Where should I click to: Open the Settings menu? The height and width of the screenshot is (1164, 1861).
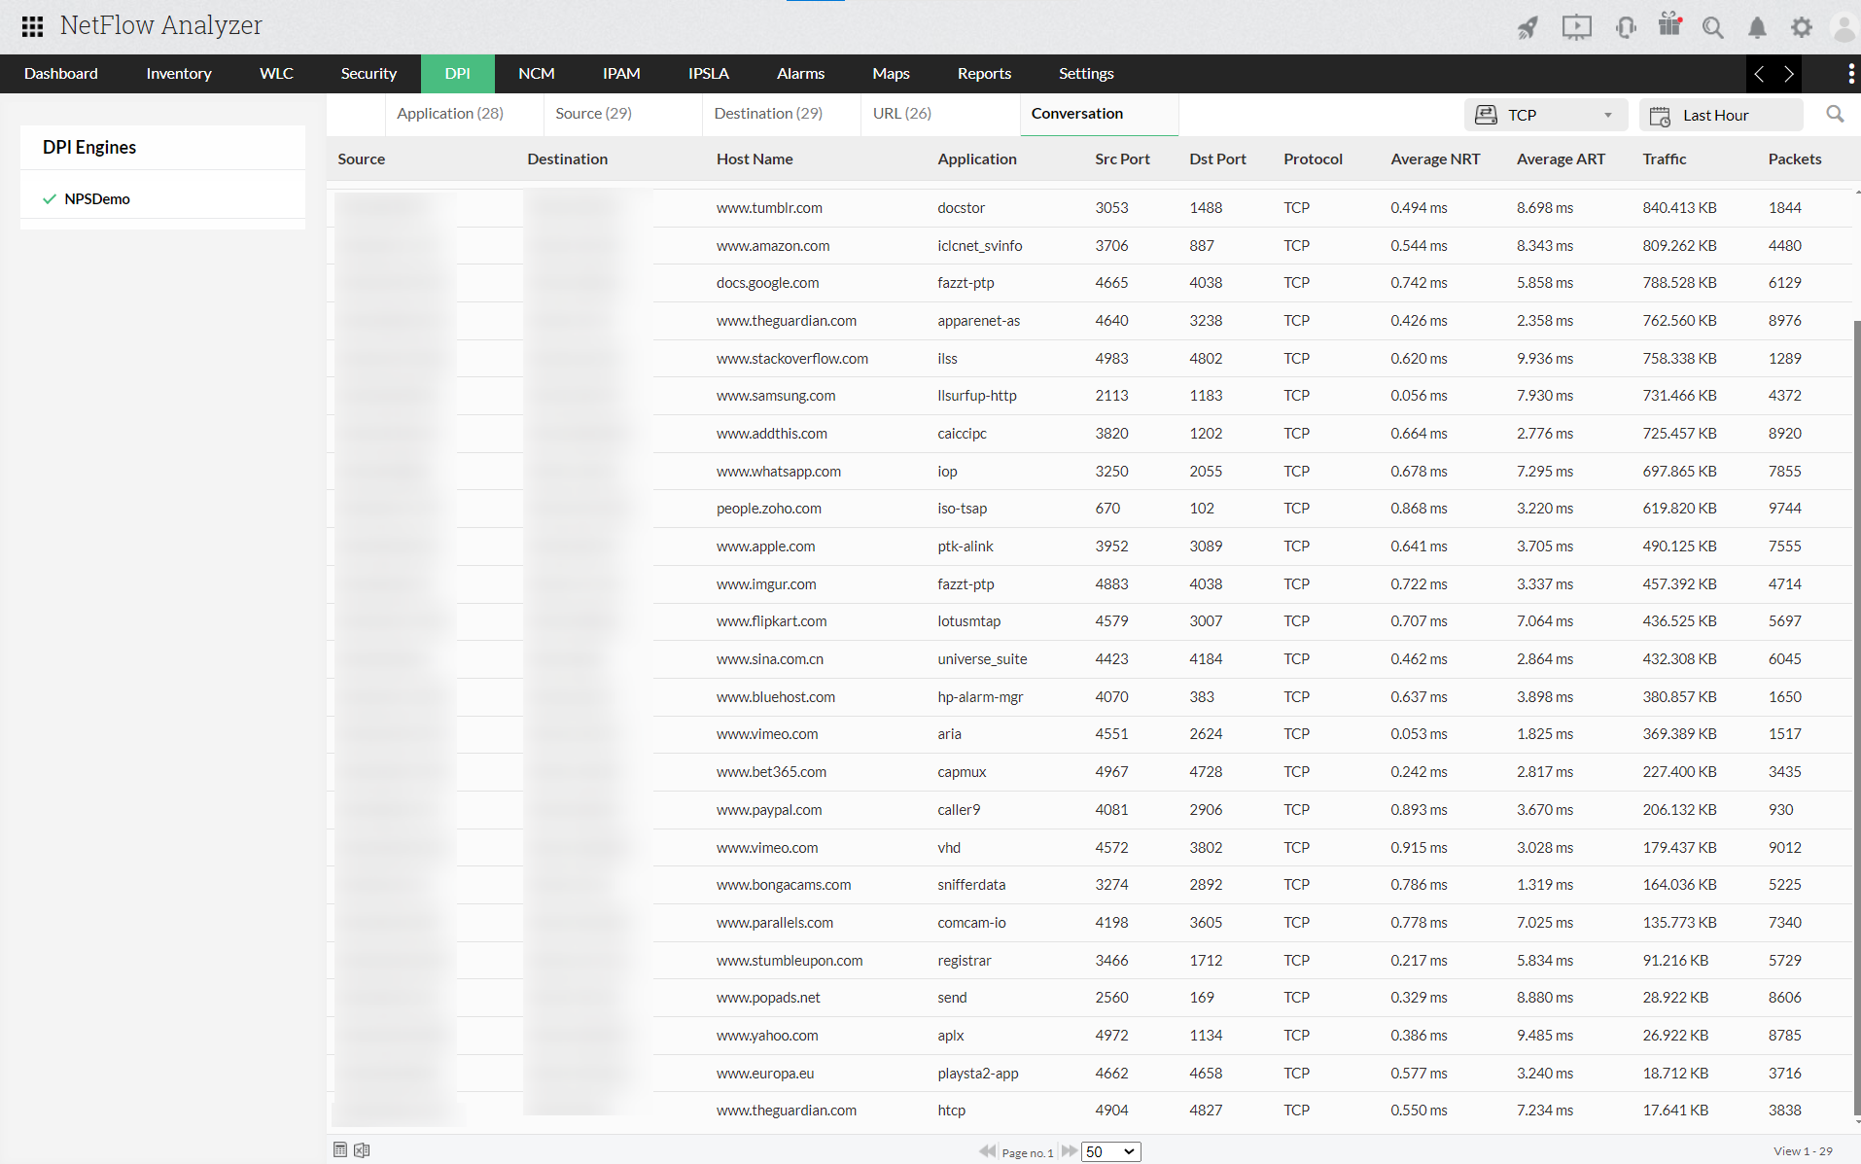[1086, 74]
